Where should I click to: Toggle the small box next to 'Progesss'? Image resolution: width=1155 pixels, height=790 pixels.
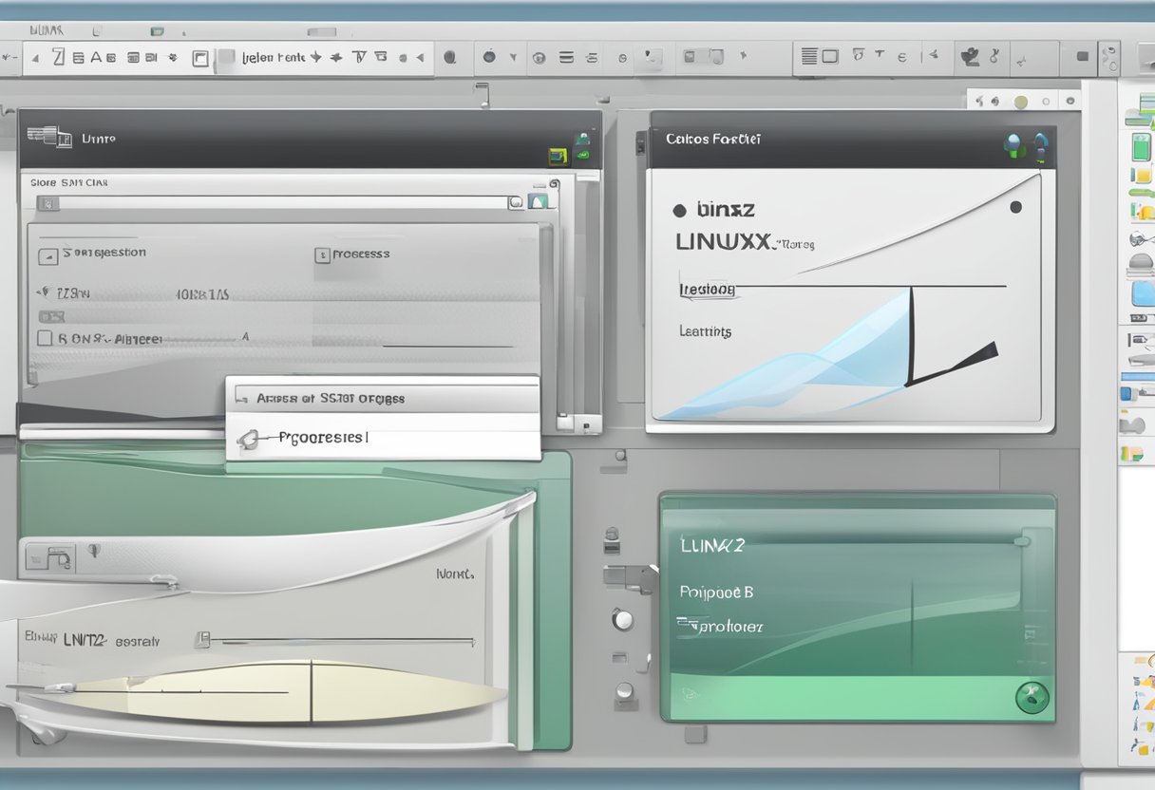click(322, 255)
